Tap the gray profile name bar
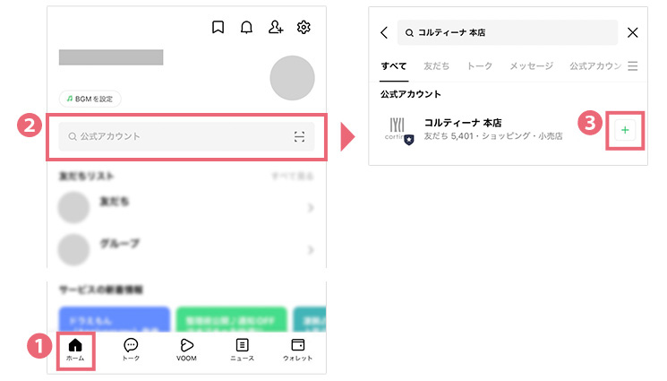 [x=111, y=57]
